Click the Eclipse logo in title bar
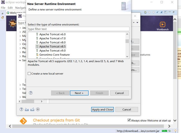This screenshot has height=133, width=181. pyautogui.click(x=3, y=2)
